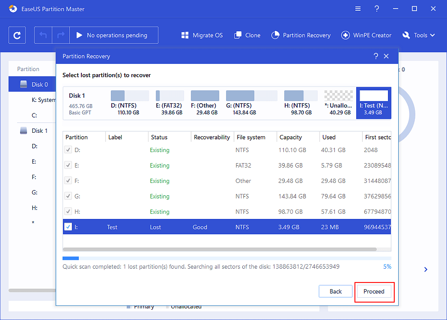447x320 pixels.
Task: Click the execute play icon
Action: coord(79,35)
